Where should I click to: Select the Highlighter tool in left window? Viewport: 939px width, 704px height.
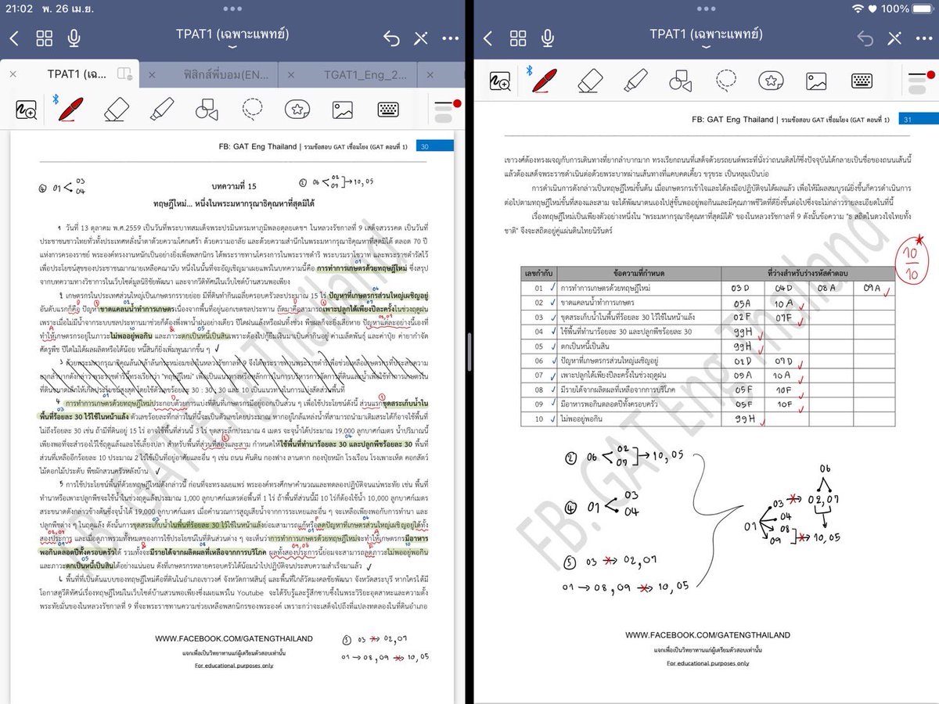(161, 109)
